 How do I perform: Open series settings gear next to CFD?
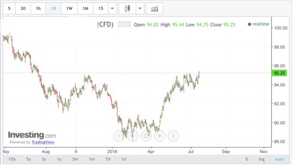128,24
